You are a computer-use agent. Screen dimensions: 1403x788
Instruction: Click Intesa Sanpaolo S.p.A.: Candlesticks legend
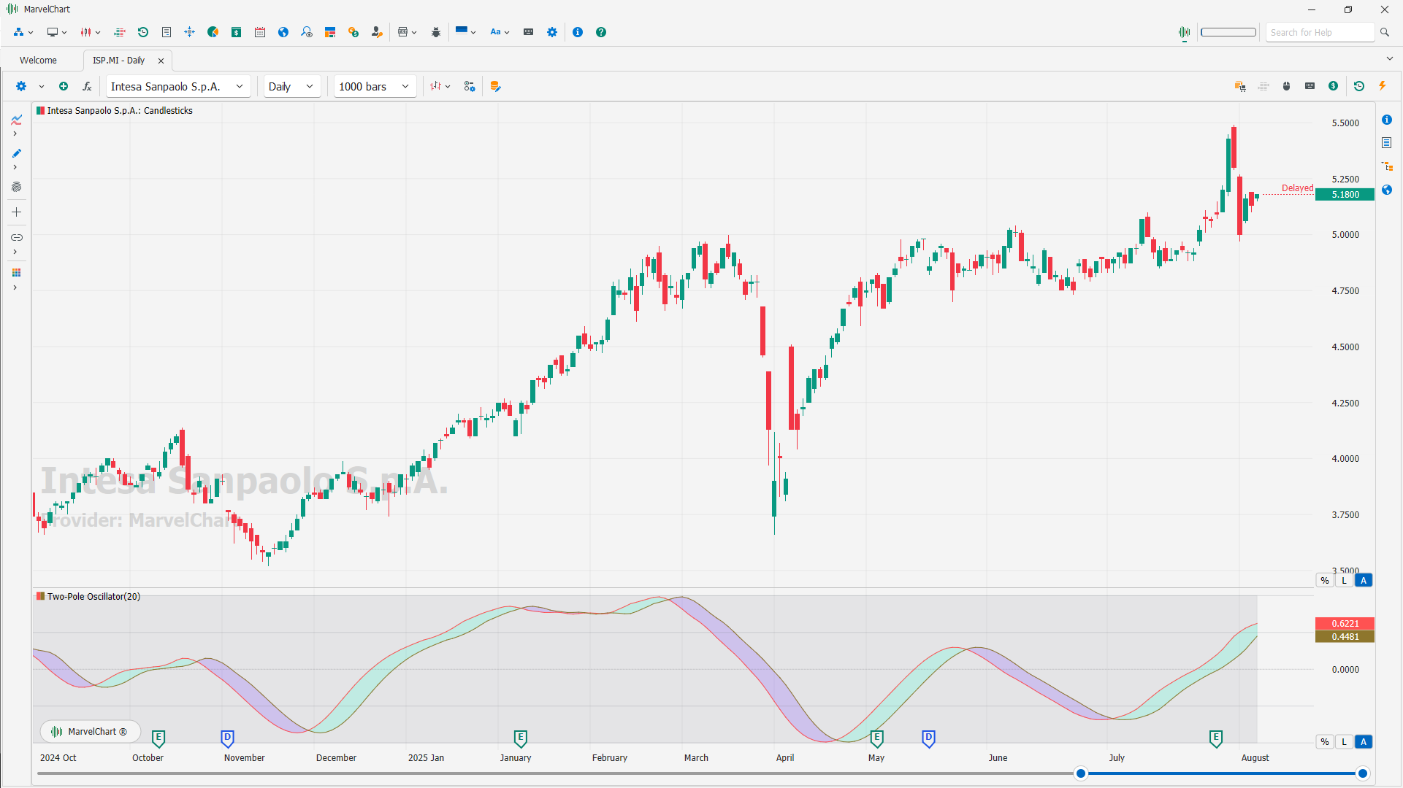[115, 111]
